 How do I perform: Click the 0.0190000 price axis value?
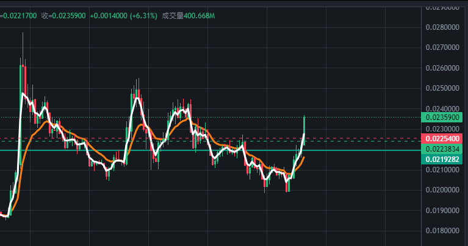pos(442,211)
